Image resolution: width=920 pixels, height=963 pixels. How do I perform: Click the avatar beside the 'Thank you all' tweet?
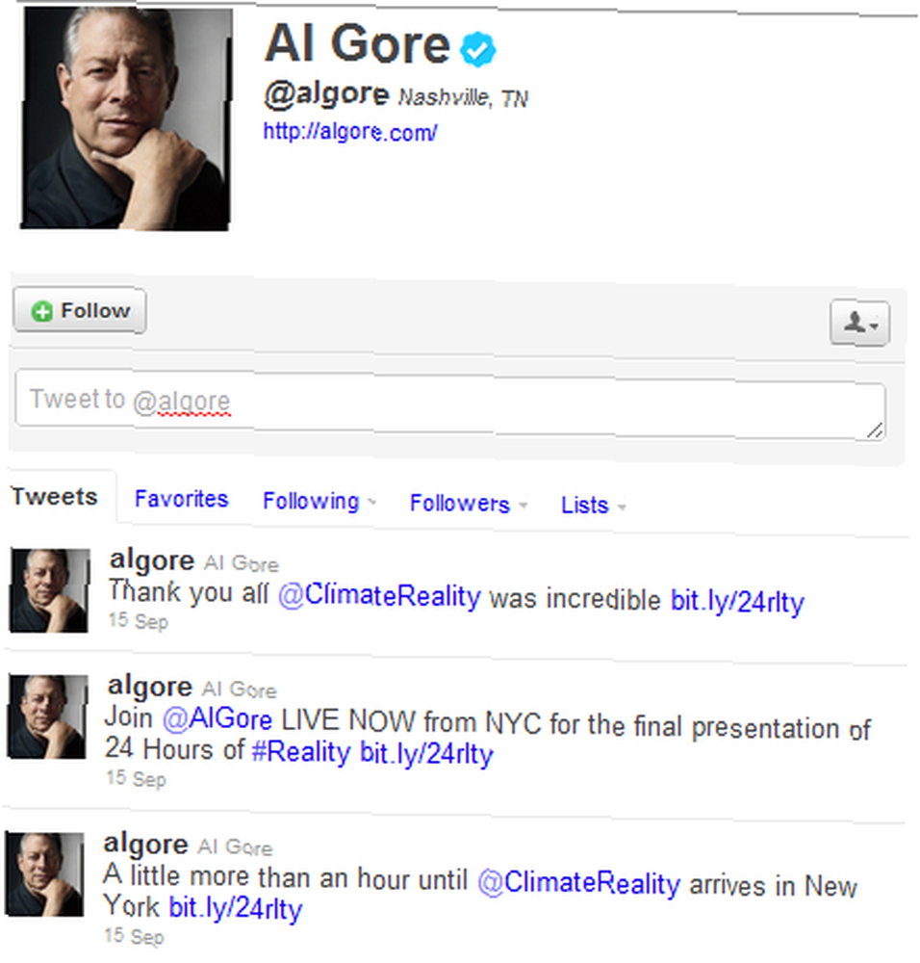tap(49, 590)
